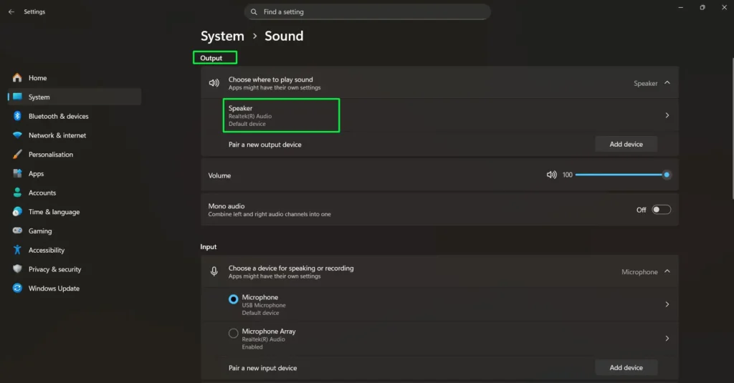Click the Apps icon in sidebar
This screenshot has width=734, height=383.
click(17, 173)
